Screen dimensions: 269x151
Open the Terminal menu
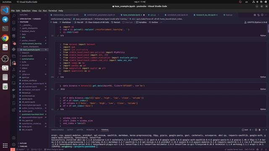[53, 10]
